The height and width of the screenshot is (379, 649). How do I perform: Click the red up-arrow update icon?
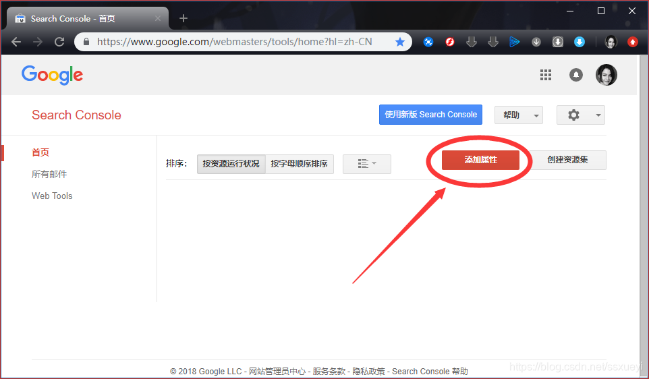(632, 42)
